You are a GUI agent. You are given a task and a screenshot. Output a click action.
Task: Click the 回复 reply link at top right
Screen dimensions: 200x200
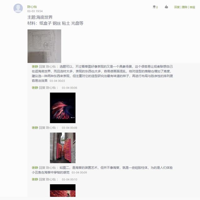[177, 7]
